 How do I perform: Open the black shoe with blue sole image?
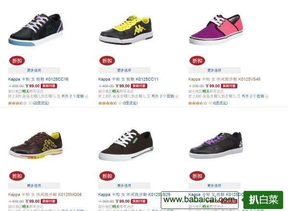36,30
